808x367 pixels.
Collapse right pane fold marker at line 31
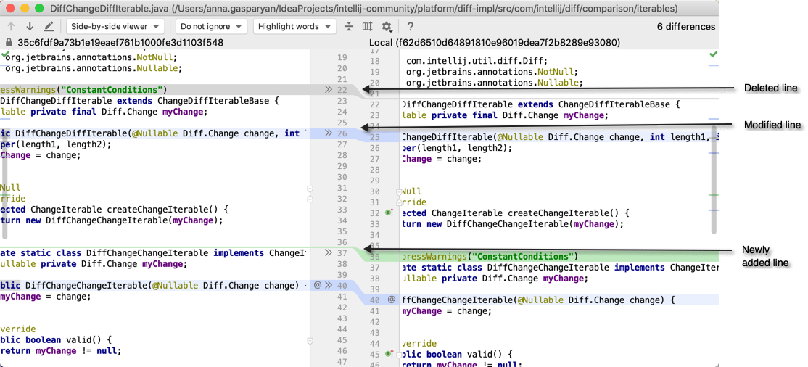tap(398, 202)
